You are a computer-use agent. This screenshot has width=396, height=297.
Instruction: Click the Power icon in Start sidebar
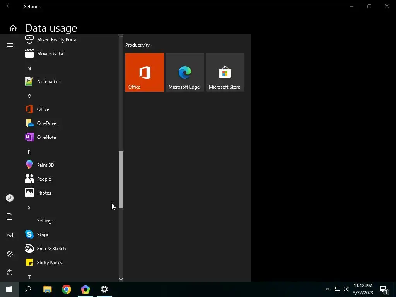point(10,272)
